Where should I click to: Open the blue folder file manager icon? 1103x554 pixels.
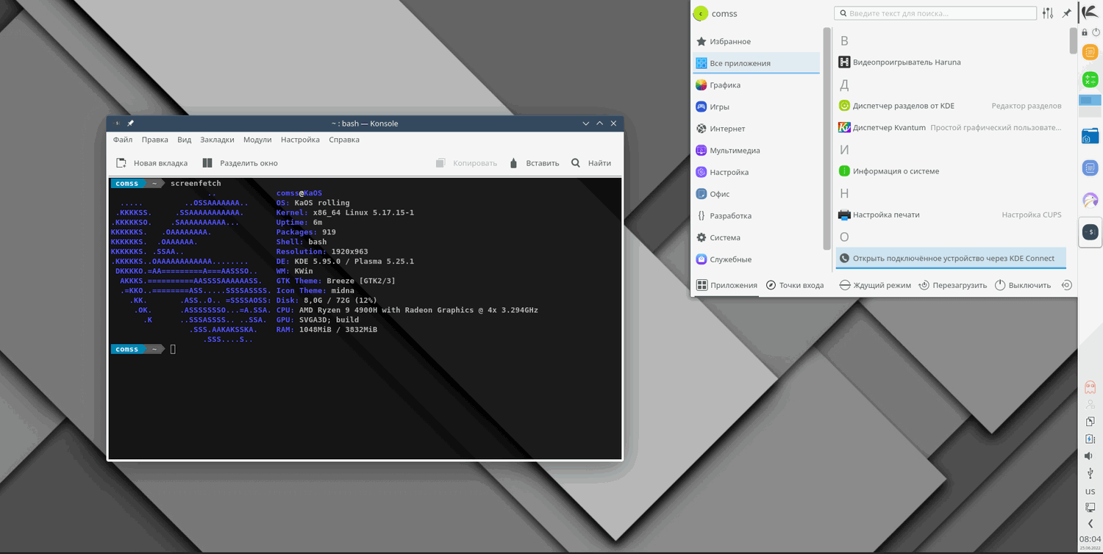pyautogui.click(x=1090, y=136)
